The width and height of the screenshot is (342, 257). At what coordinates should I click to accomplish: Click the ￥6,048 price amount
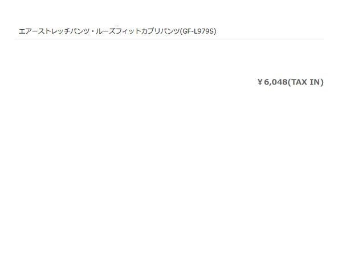point(272,82)
